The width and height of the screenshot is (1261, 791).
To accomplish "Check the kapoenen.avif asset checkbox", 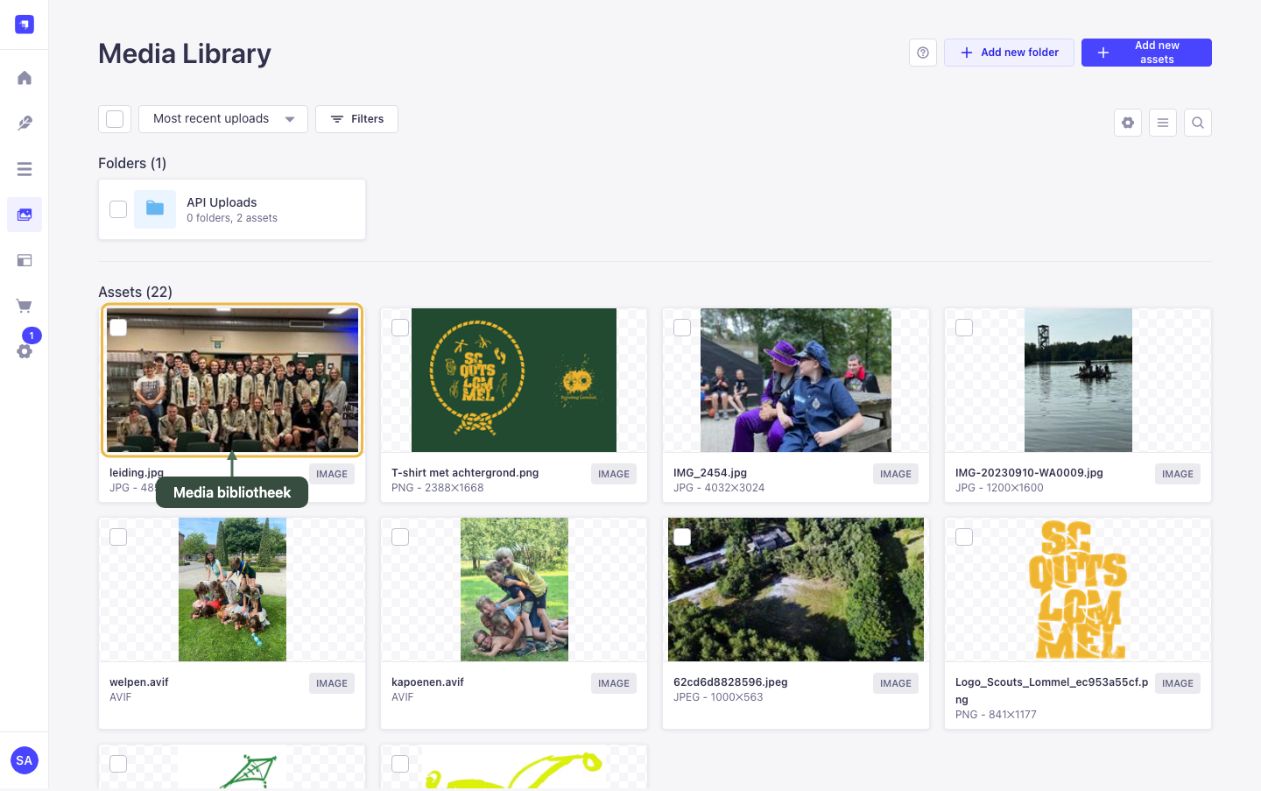I will 400,537.
